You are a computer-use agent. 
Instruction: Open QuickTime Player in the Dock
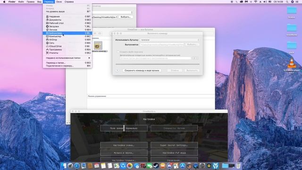click(196, 166)
